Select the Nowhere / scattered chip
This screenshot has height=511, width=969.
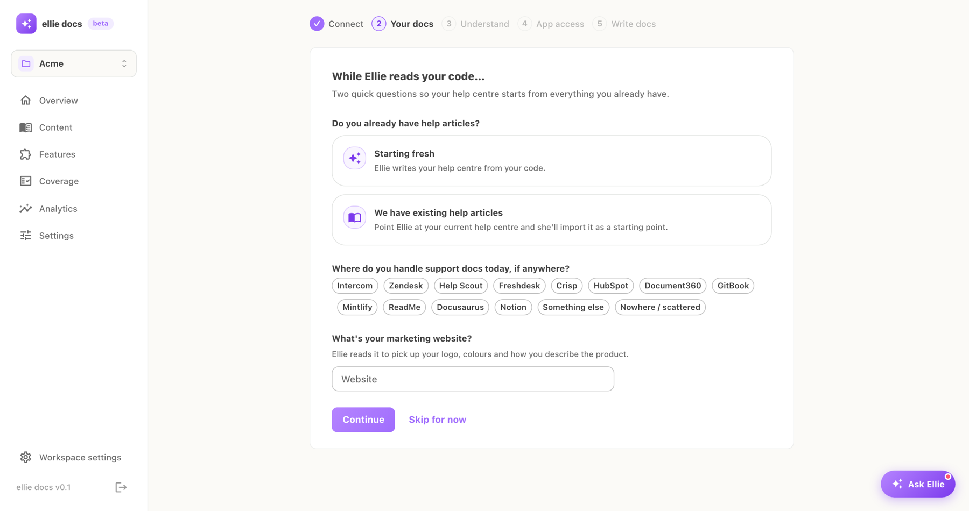point(661,307)
